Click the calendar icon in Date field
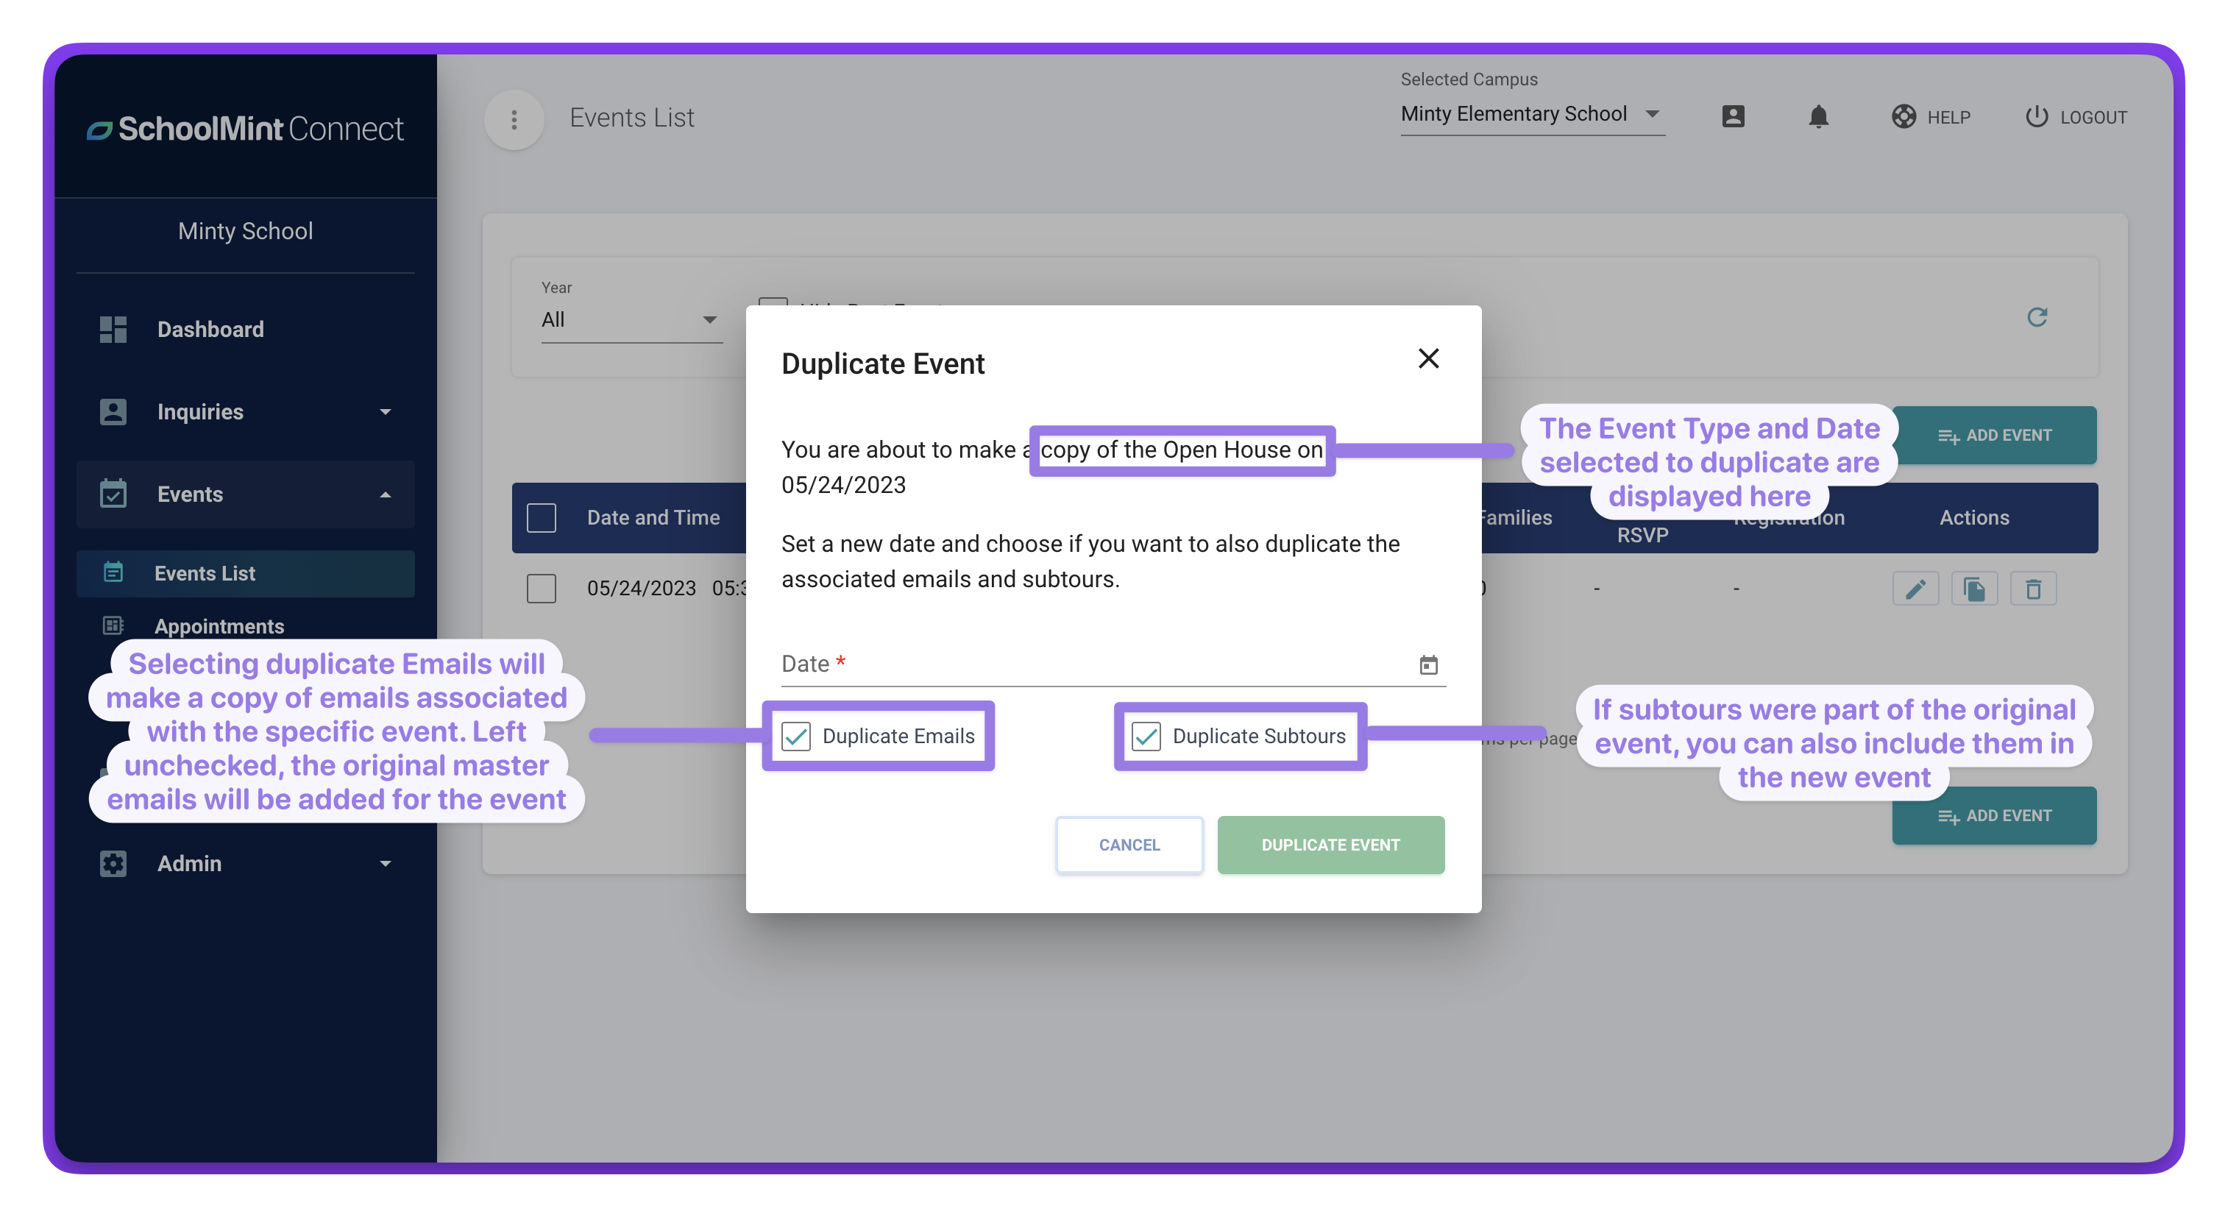Viewport: 2228px width, 1217px height. pyautogui.click(x=1428, y=664)
